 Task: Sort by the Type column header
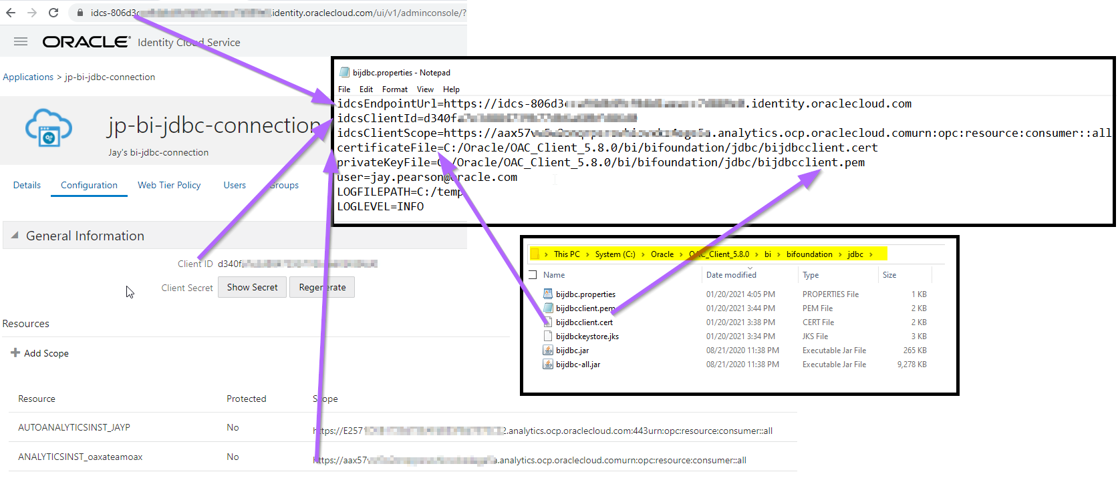[811, 275]
